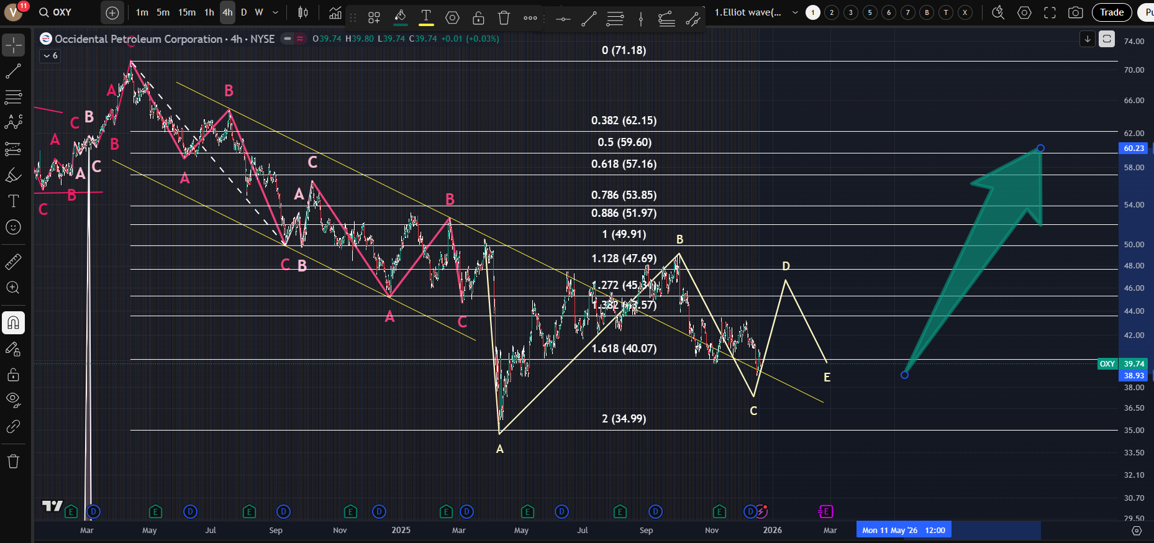Image resolution: width=1154 pixels, height=543 pixels.
Task: Toggle magnet mode on the sidebar
Action: [x=13, y=322]
